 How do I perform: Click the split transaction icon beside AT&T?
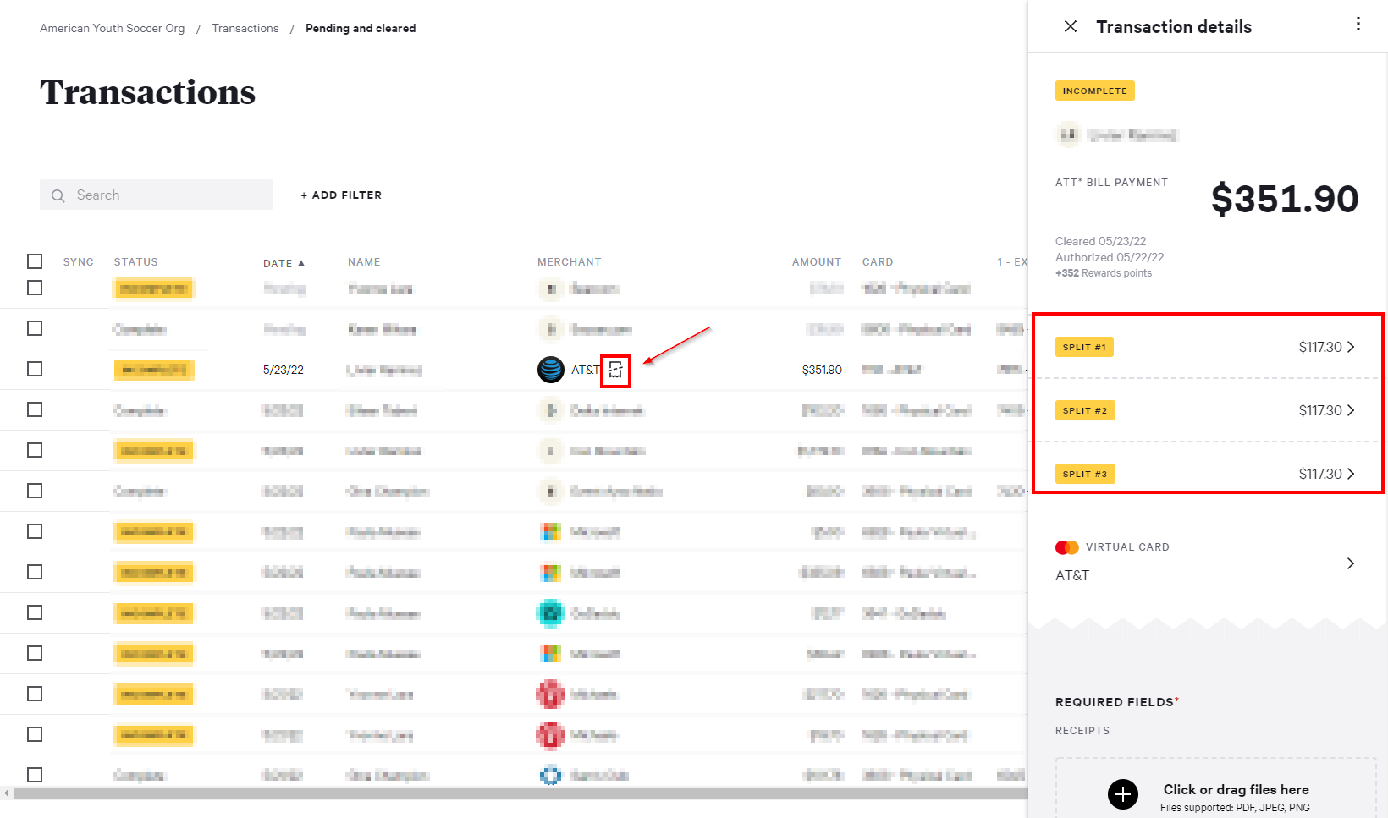coord(615,370)
